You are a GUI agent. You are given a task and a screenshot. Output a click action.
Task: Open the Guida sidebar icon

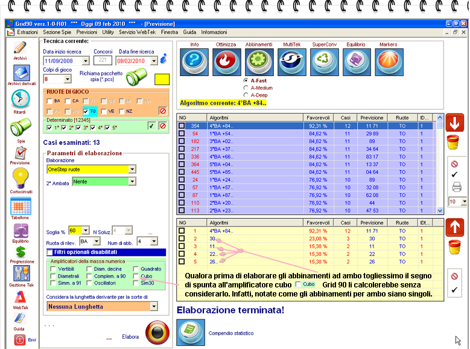pos(19,319)
